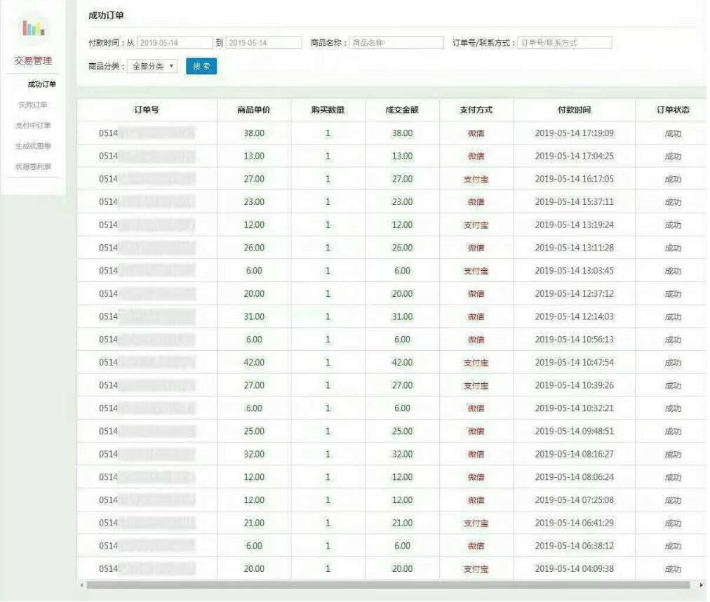Click the blue 搜索 button

[201, 66]
